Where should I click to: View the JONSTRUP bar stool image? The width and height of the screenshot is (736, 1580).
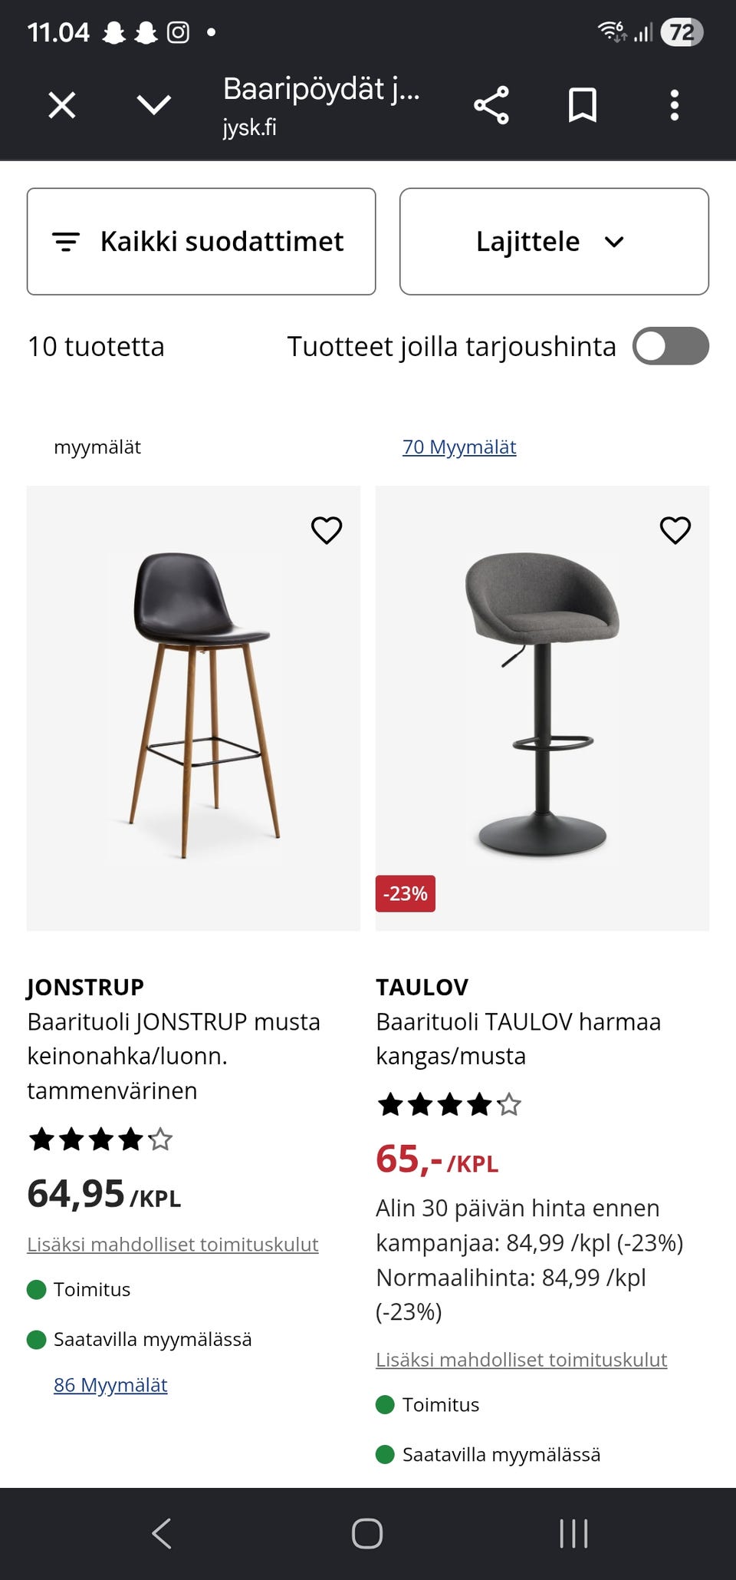pos(193,708)
